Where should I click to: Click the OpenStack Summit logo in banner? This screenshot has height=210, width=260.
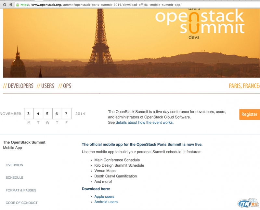point(200,23)
